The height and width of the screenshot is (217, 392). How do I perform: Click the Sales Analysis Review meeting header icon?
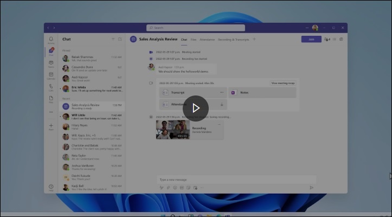133,39
